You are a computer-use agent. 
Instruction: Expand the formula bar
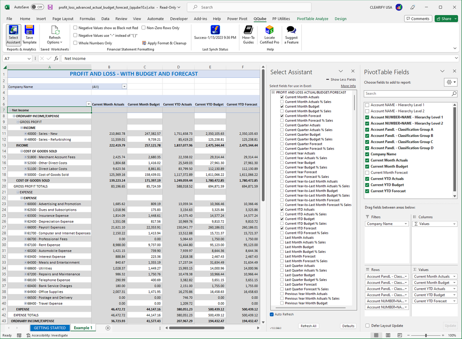(x=456, y=58)
